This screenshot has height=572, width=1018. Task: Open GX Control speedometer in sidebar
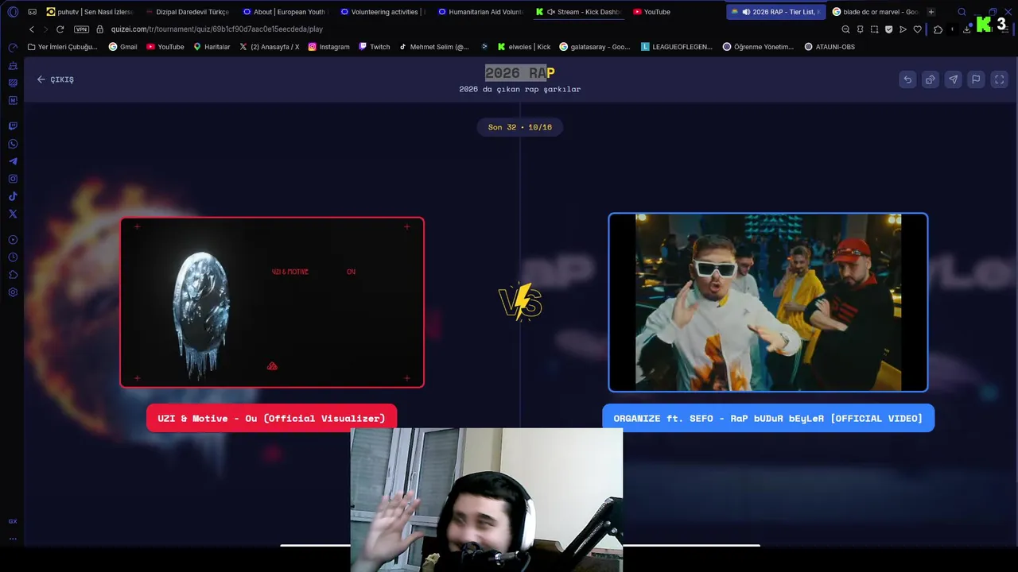pyautogui.click(x=13, y=48)
